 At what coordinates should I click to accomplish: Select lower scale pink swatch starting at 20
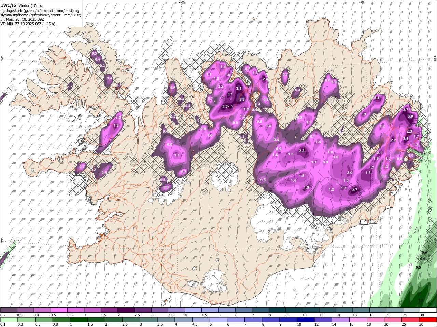[393, 320]
